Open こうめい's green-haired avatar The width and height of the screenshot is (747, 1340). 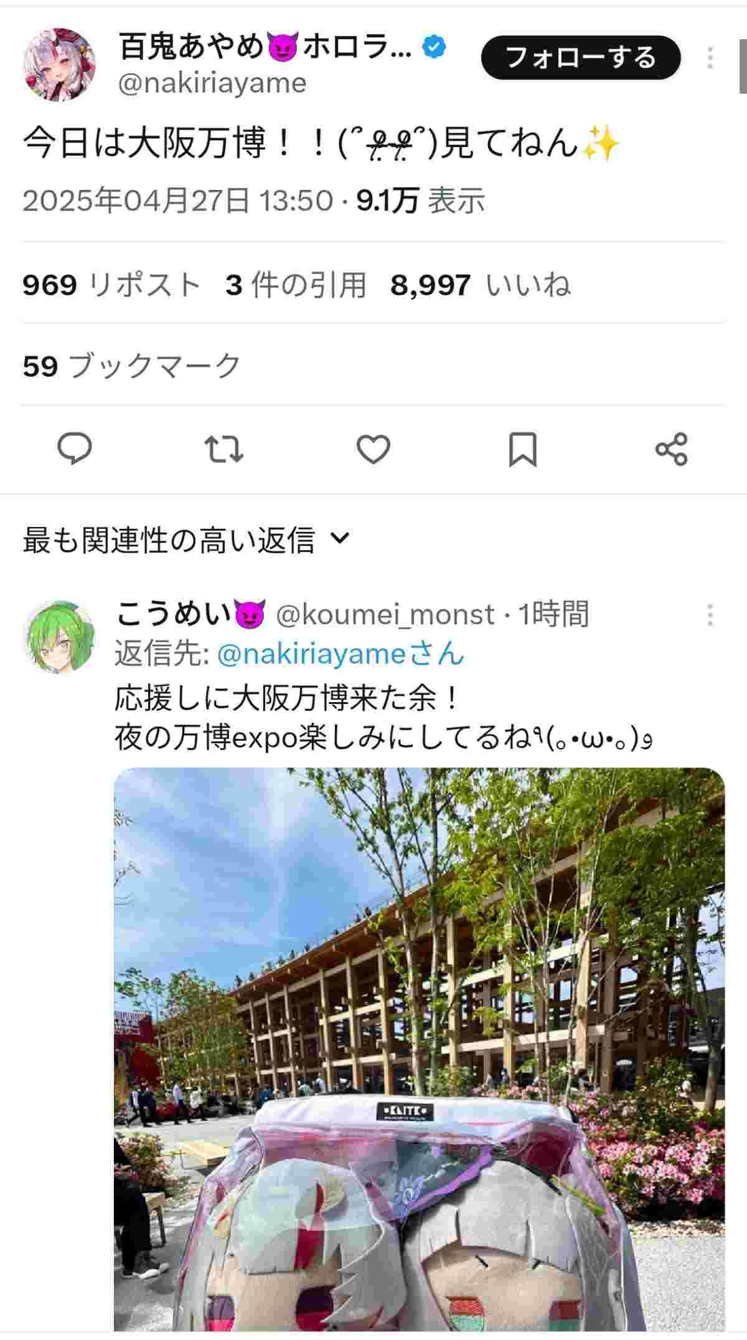point(60,637)
